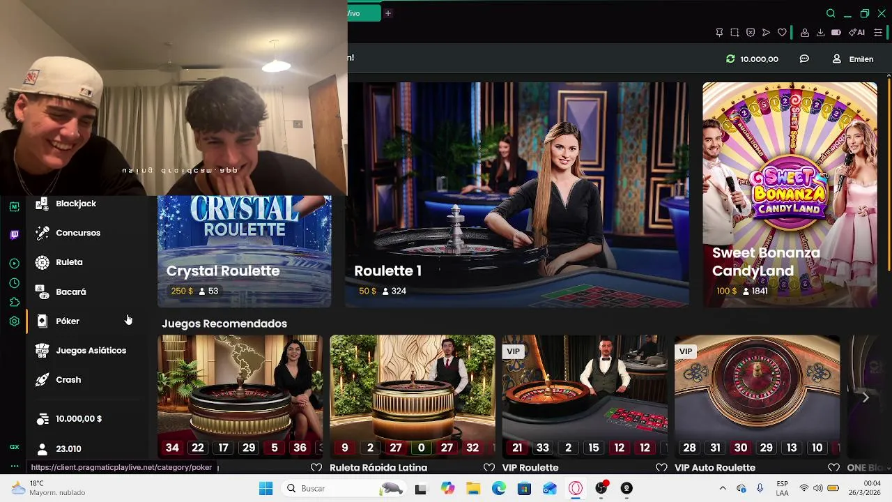Open the weather widget on taskbar
Screen dimensions: 892x502
click(49, 488)
